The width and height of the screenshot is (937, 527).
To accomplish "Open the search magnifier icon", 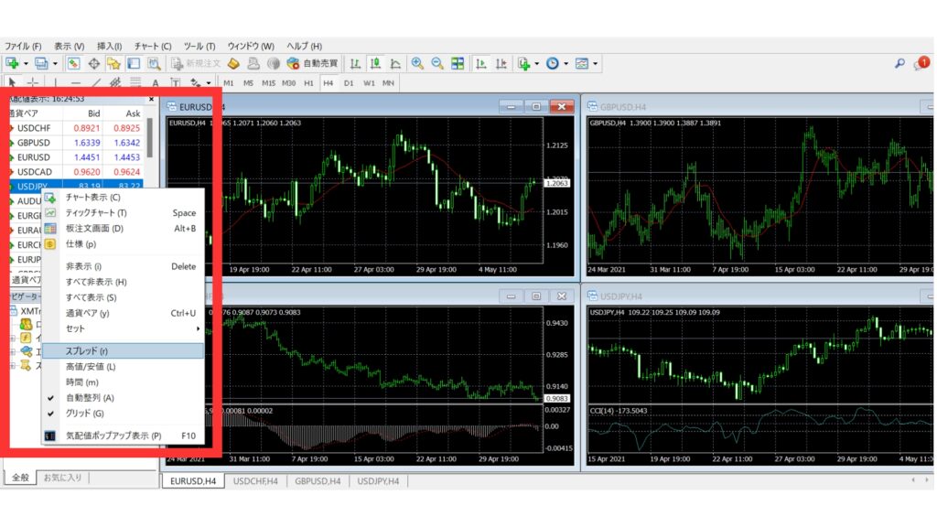I will (x=899, y=63).
